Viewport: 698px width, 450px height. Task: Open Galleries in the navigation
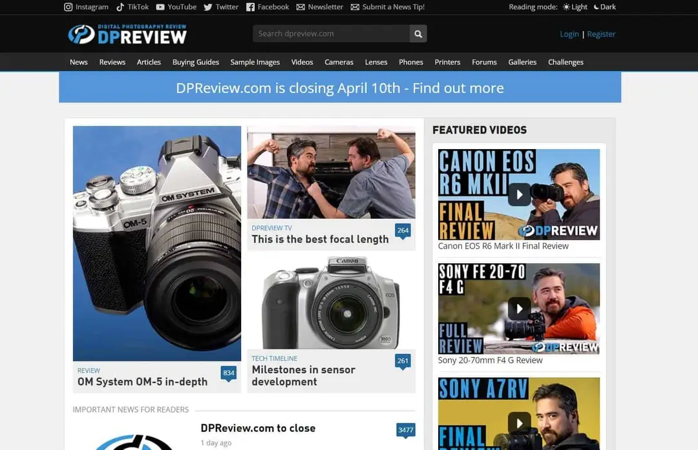pyautogui.click(x=522, y=62)
